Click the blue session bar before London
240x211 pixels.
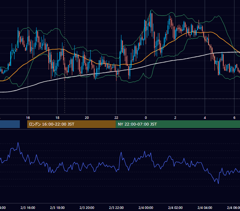coord(10,124)
